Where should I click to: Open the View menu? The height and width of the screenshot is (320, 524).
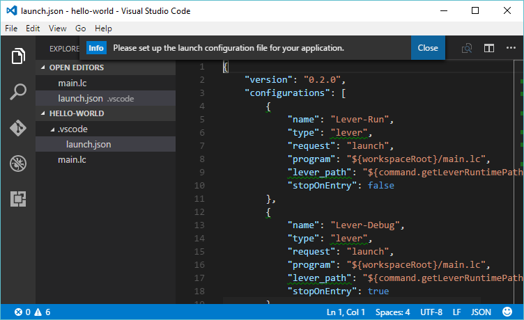[58, 29]
